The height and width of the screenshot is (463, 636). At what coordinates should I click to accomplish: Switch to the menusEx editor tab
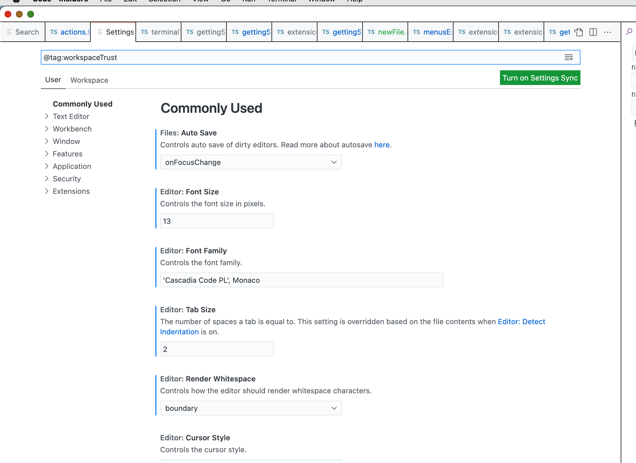(x=433, y=32)
